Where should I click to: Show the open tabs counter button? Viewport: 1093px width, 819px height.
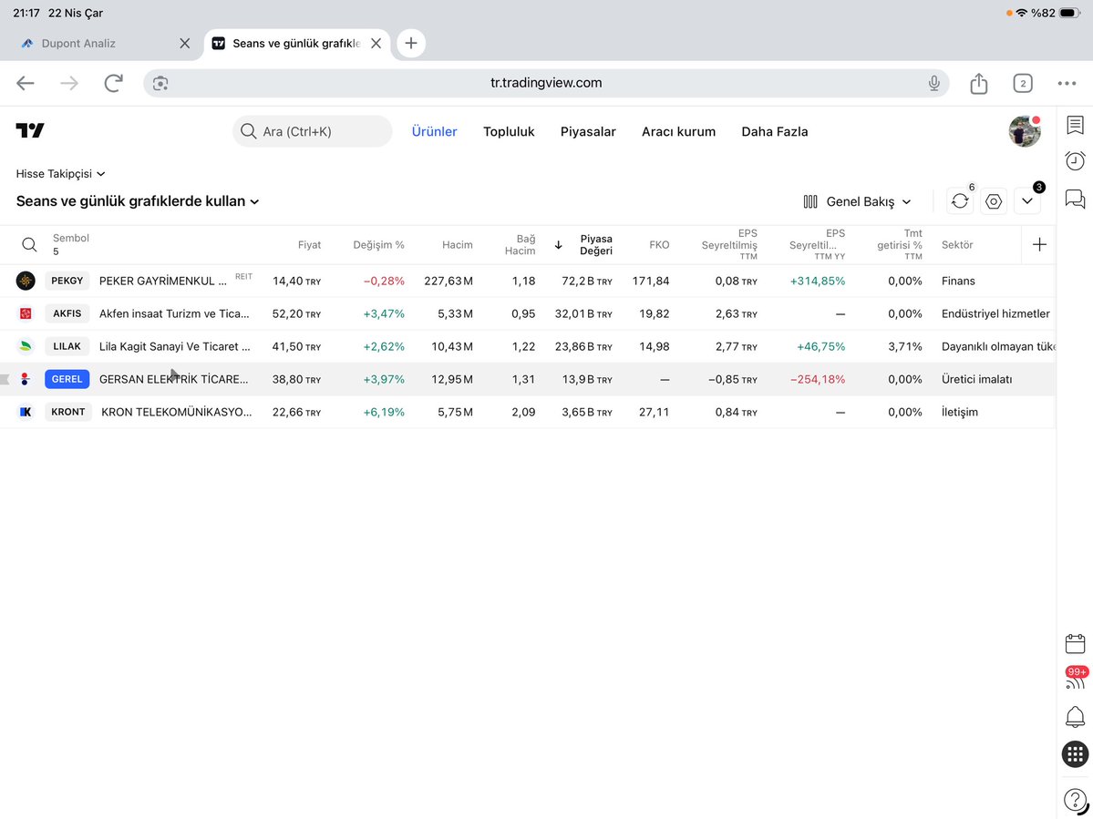click(1023, 84)
